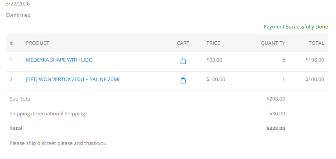336x159 pixels.
Task: Click the $33.00 unit price
Action: tap(214, 60)
